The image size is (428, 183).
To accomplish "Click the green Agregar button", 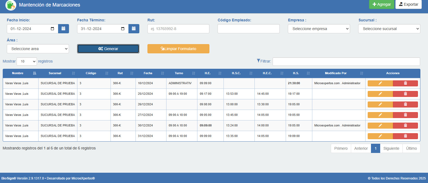I will (382, 4).
